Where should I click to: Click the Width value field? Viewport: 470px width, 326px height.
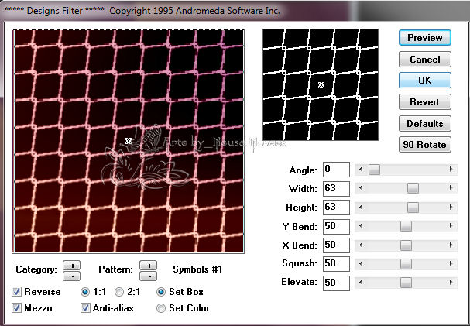[x=336, y=189]
